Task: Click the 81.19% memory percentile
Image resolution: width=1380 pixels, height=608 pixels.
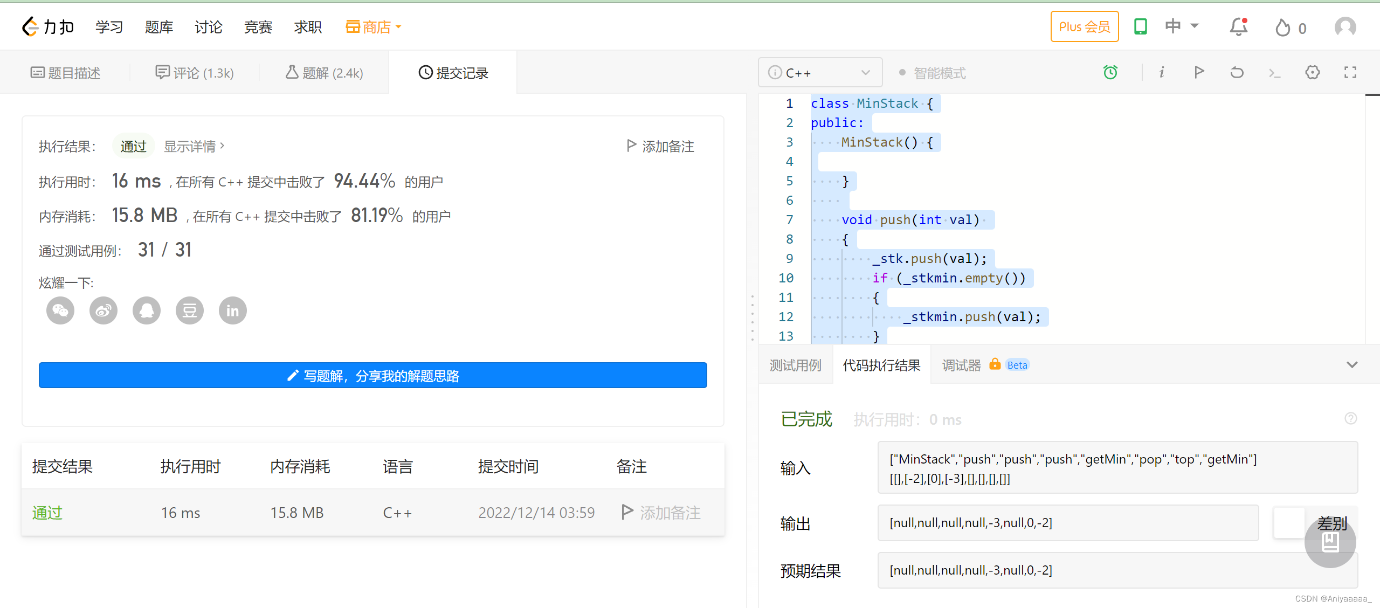Action: [377, 215]
